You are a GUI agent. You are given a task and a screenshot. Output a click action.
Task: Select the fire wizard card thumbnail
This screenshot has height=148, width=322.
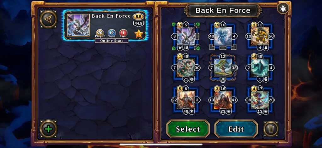click(223, 100)
